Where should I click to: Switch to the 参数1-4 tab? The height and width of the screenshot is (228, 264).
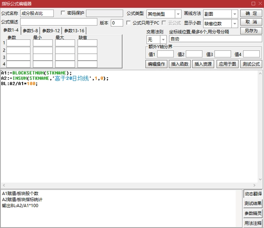tap(11, 30)
